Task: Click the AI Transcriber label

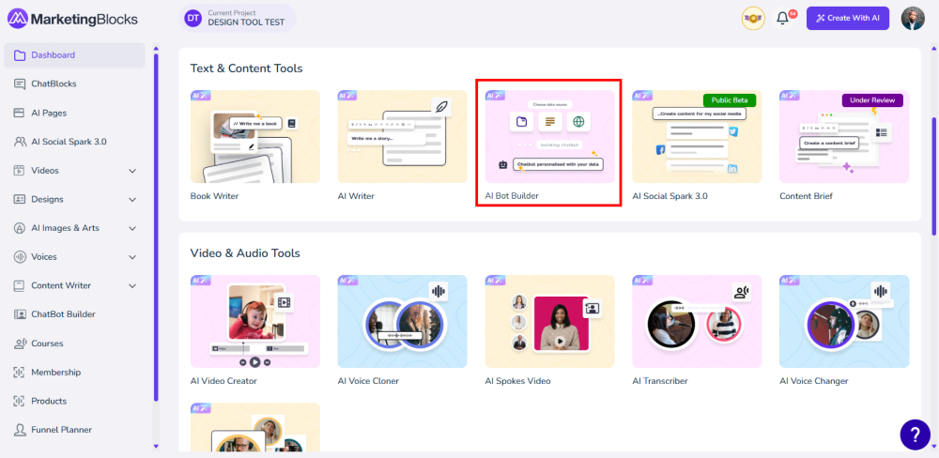Action: click(x=660, y=381)
